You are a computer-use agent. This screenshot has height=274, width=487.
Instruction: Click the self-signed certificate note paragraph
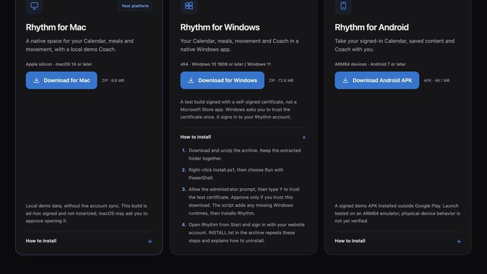coord(239,109)
